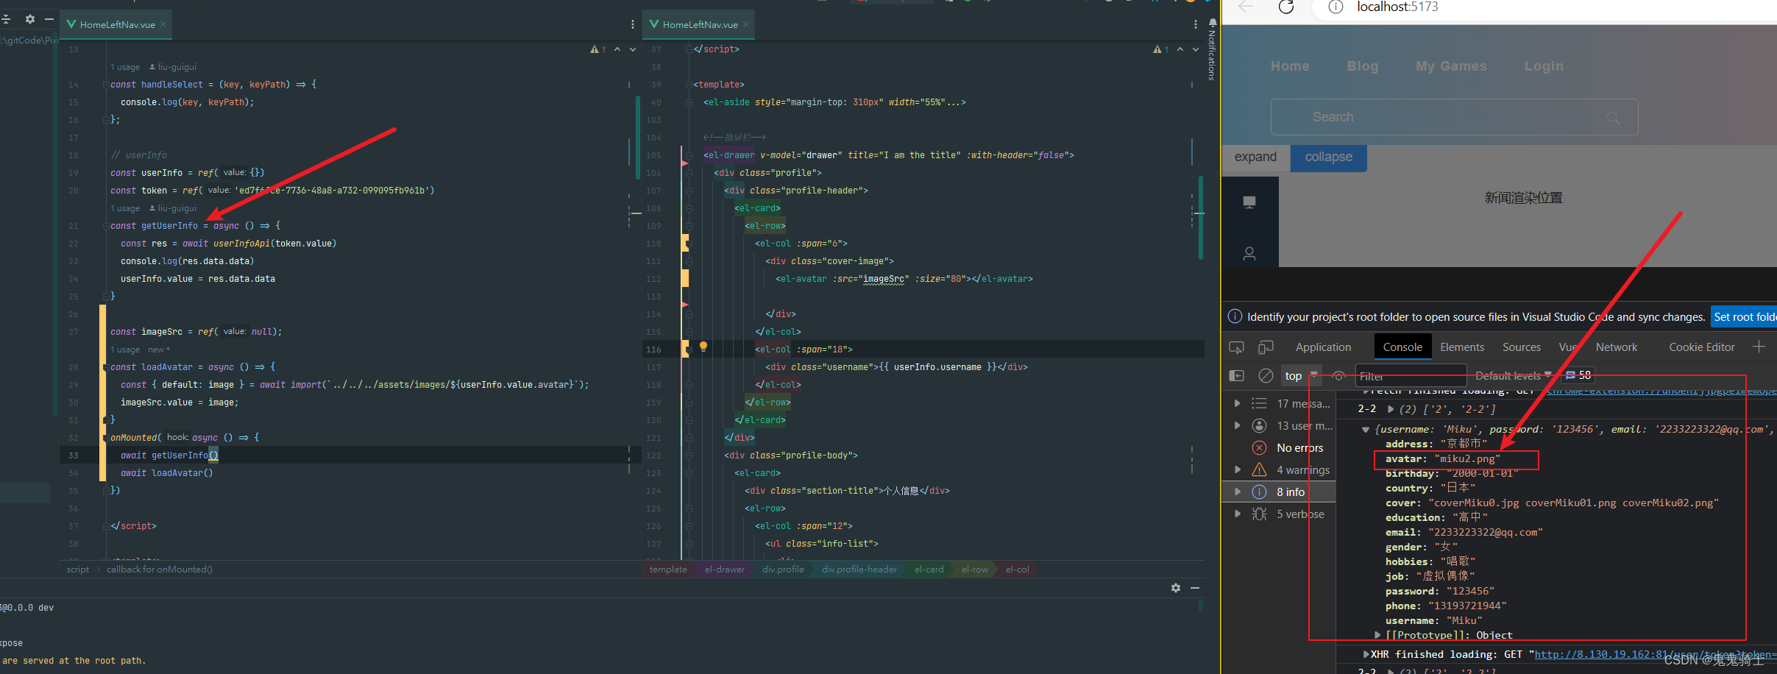1777x674 pixels.
Task: Open right editor tab options menu
Action: [x=1195, y=24]
